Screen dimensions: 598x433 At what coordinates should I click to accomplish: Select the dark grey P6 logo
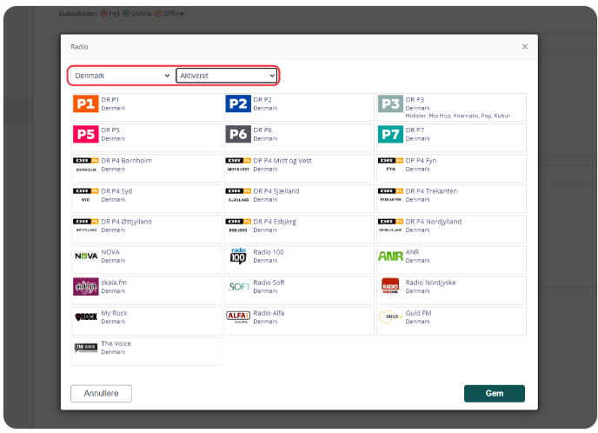[238, 134]
